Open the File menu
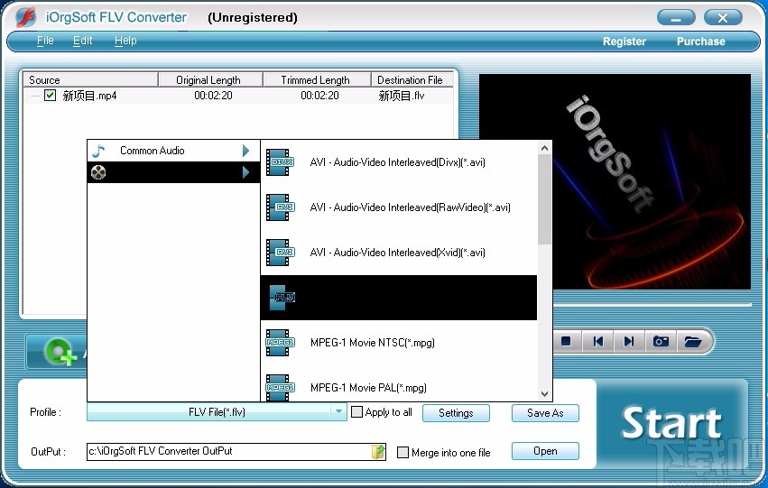Image resolution: width=768 pixels, height=488 pixels. pos(45,41)
